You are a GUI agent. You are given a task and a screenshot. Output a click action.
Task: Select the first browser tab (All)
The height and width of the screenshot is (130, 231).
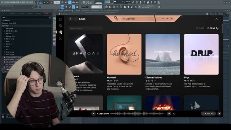pyautogui.click(x=4, y=14)
